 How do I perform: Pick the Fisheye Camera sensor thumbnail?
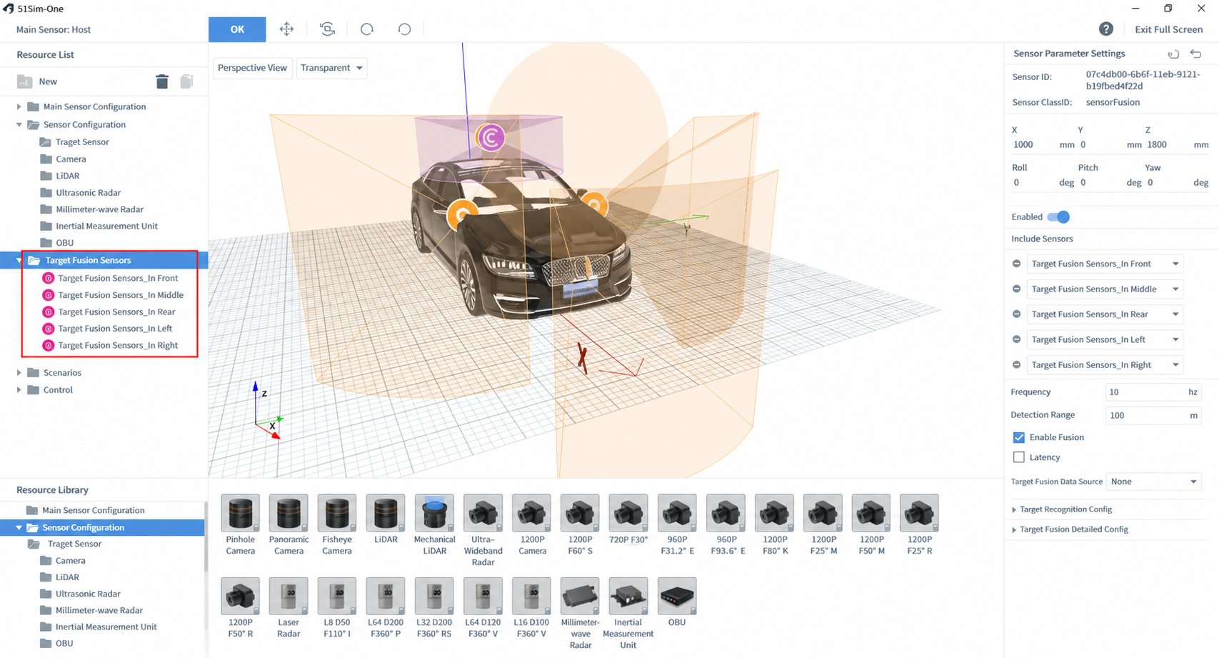(x=337, y=513)
